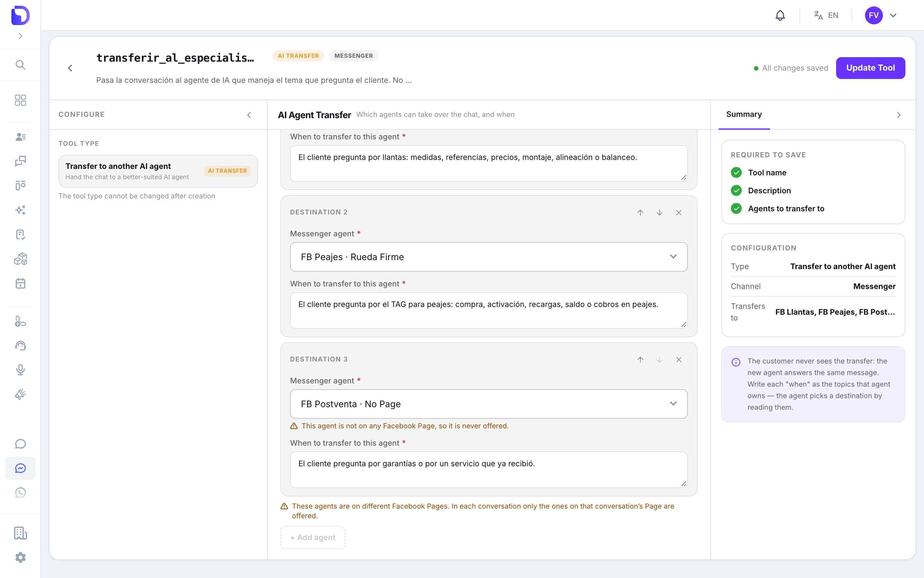Click the MESSENGER badge
Viewport: 924px width, 578px height.
(x=354, y=56)
